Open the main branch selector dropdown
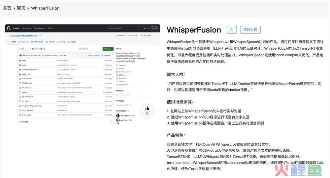 (x=22, y=49)
